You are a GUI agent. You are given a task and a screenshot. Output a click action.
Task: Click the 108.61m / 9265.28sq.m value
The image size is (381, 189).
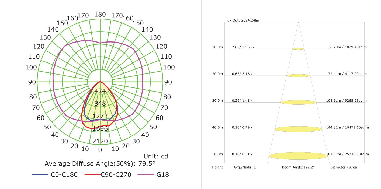point(347,101)
